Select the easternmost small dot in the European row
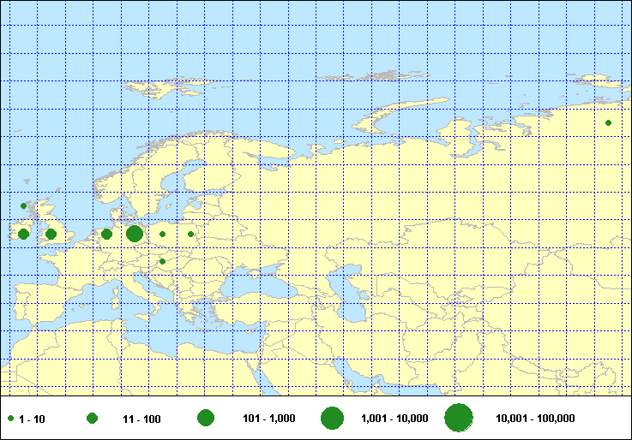This screenshot has height=440, width=632. pos(190,234)
